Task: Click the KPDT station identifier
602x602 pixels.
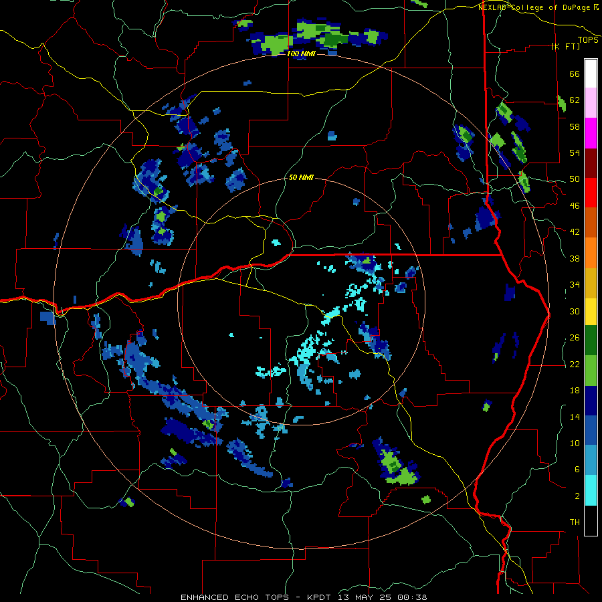Action: 319,597
